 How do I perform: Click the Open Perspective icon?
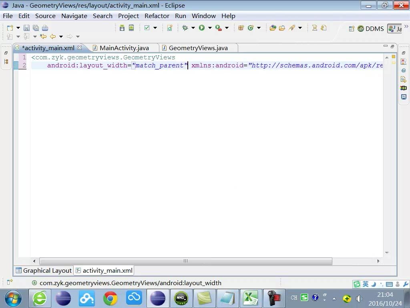(x=352, y=28)
